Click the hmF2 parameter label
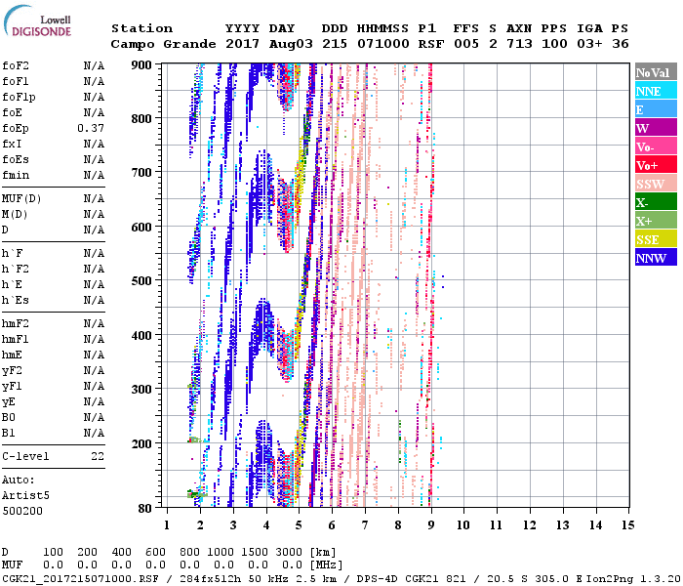Viewport: 683px width, 586px height. pos(16,323)
